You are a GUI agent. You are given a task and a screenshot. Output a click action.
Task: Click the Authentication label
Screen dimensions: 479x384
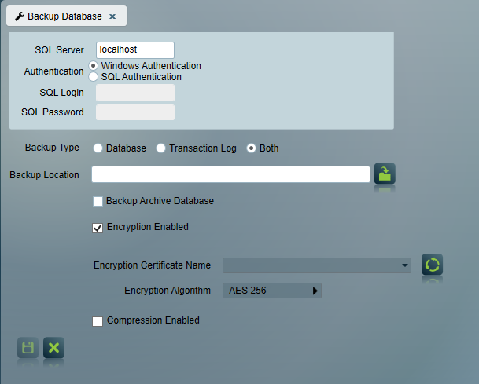click(53, 71)
